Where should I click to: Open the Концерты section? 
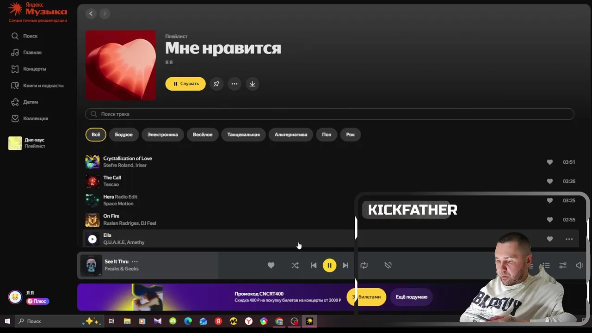pos(29,69)
